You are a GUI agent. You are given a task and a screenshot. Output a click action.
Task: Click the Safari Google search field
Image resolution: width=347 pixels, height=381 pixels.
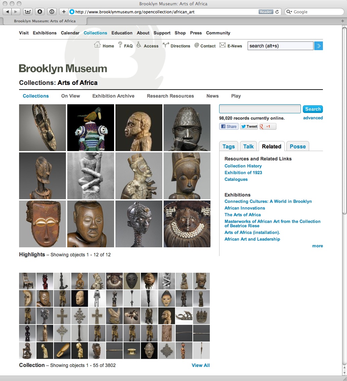314,12
